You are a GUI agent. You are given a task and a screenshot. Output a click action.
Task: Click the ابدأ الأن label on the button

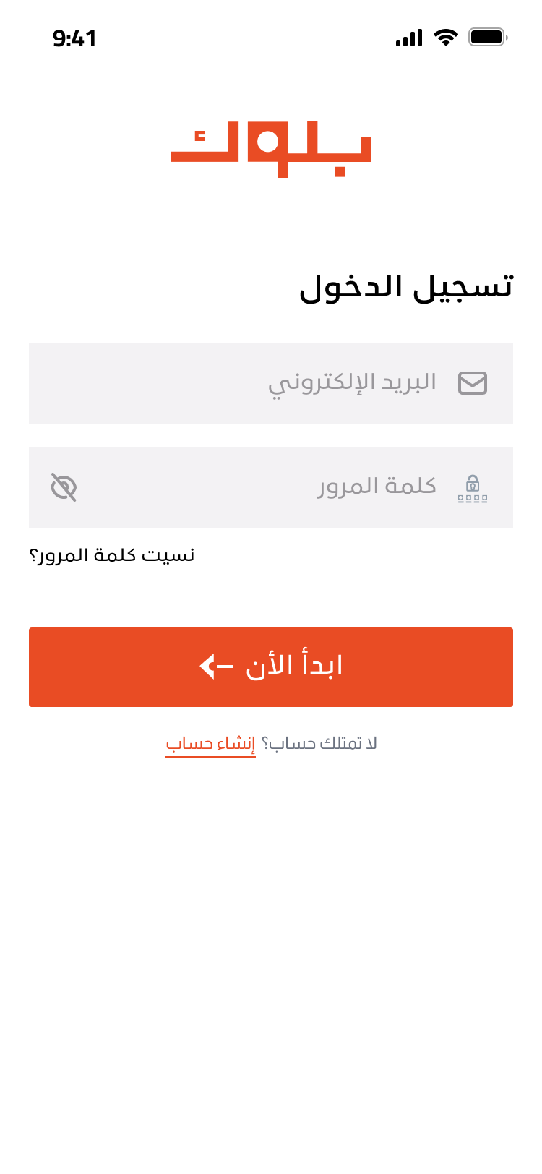point(294,666)
